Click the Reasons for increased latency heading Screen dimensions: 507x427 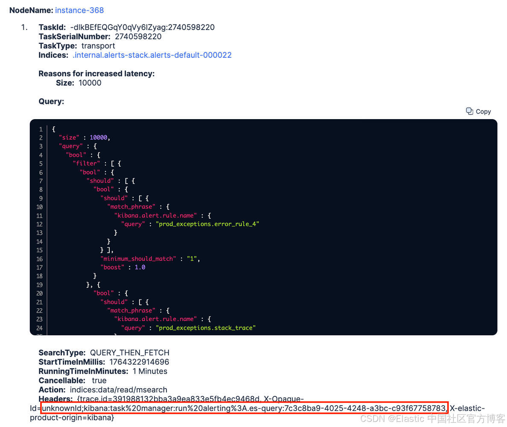(x=96, y=73)
